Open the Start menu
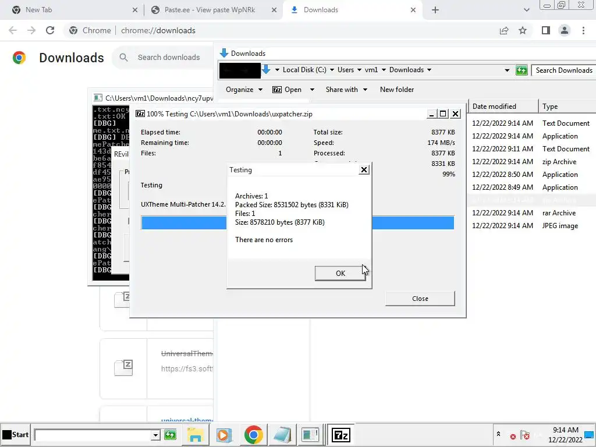Viewport: 596px width, 447px height. tap(15, 434)
